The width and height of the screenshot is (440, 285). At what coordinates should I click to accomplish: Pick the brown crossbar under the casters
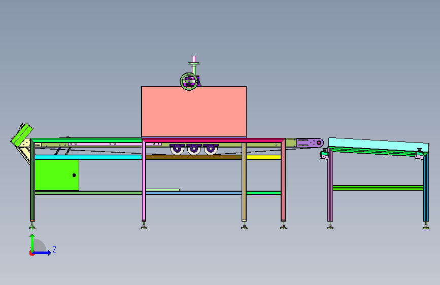point(194,157)
